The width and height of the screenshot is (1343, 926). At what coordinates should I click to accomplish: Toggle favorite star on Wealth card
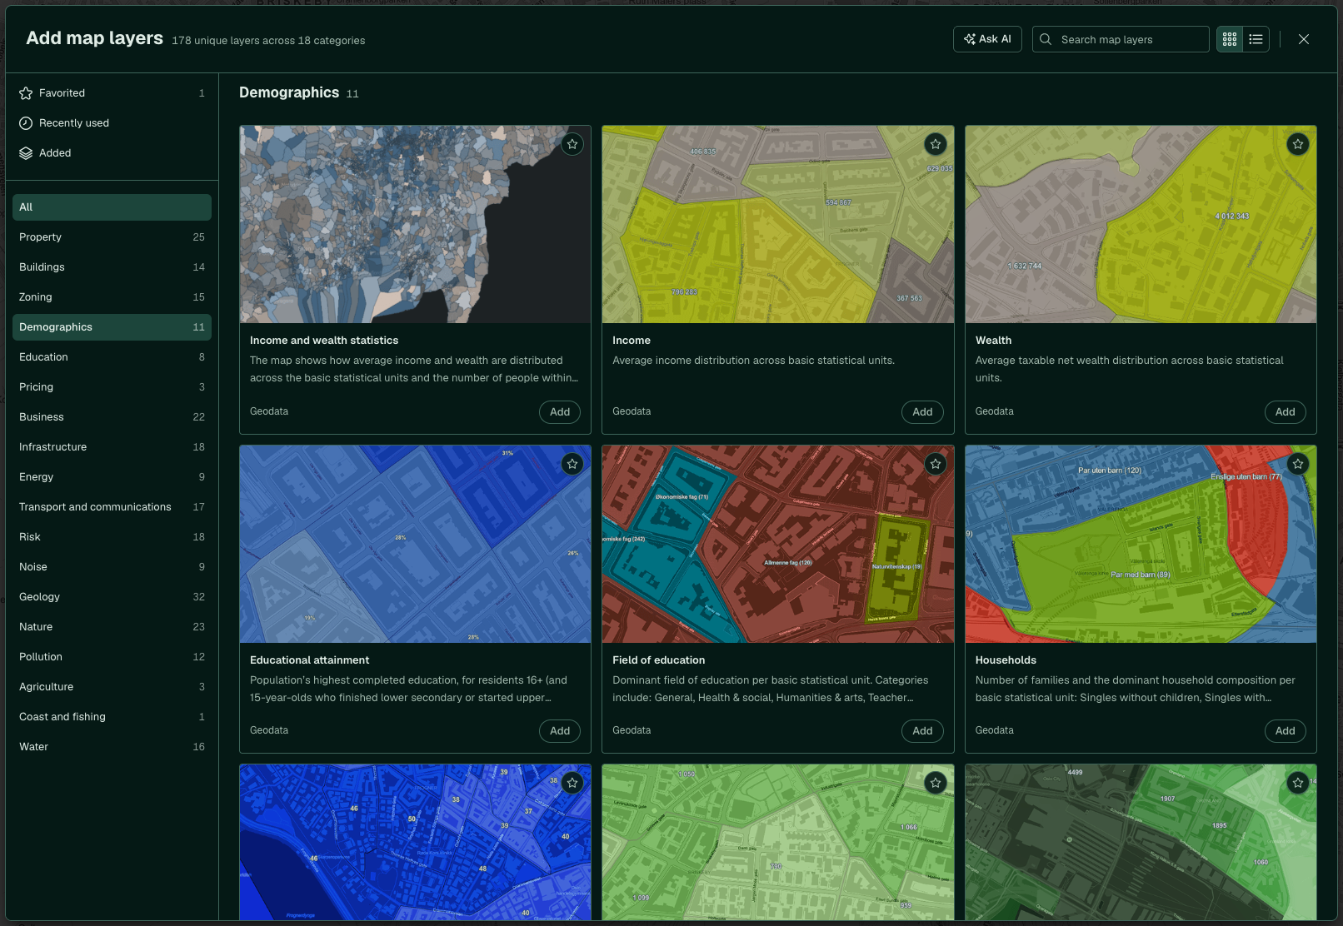click(x=1298, y=144)
